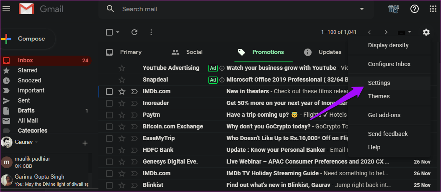The width and height of the screenshot is (441, 192).
Task: Select the EaseMyTrip email checkbox
Action: tap(109, 138)
